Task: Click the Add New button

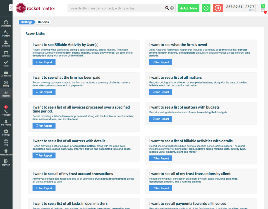Action: 188,8
